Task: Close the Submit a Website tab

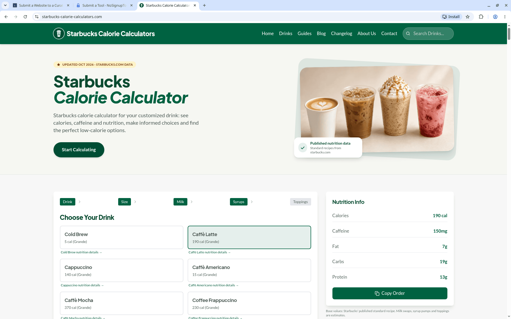Action: tap(68, 5)
